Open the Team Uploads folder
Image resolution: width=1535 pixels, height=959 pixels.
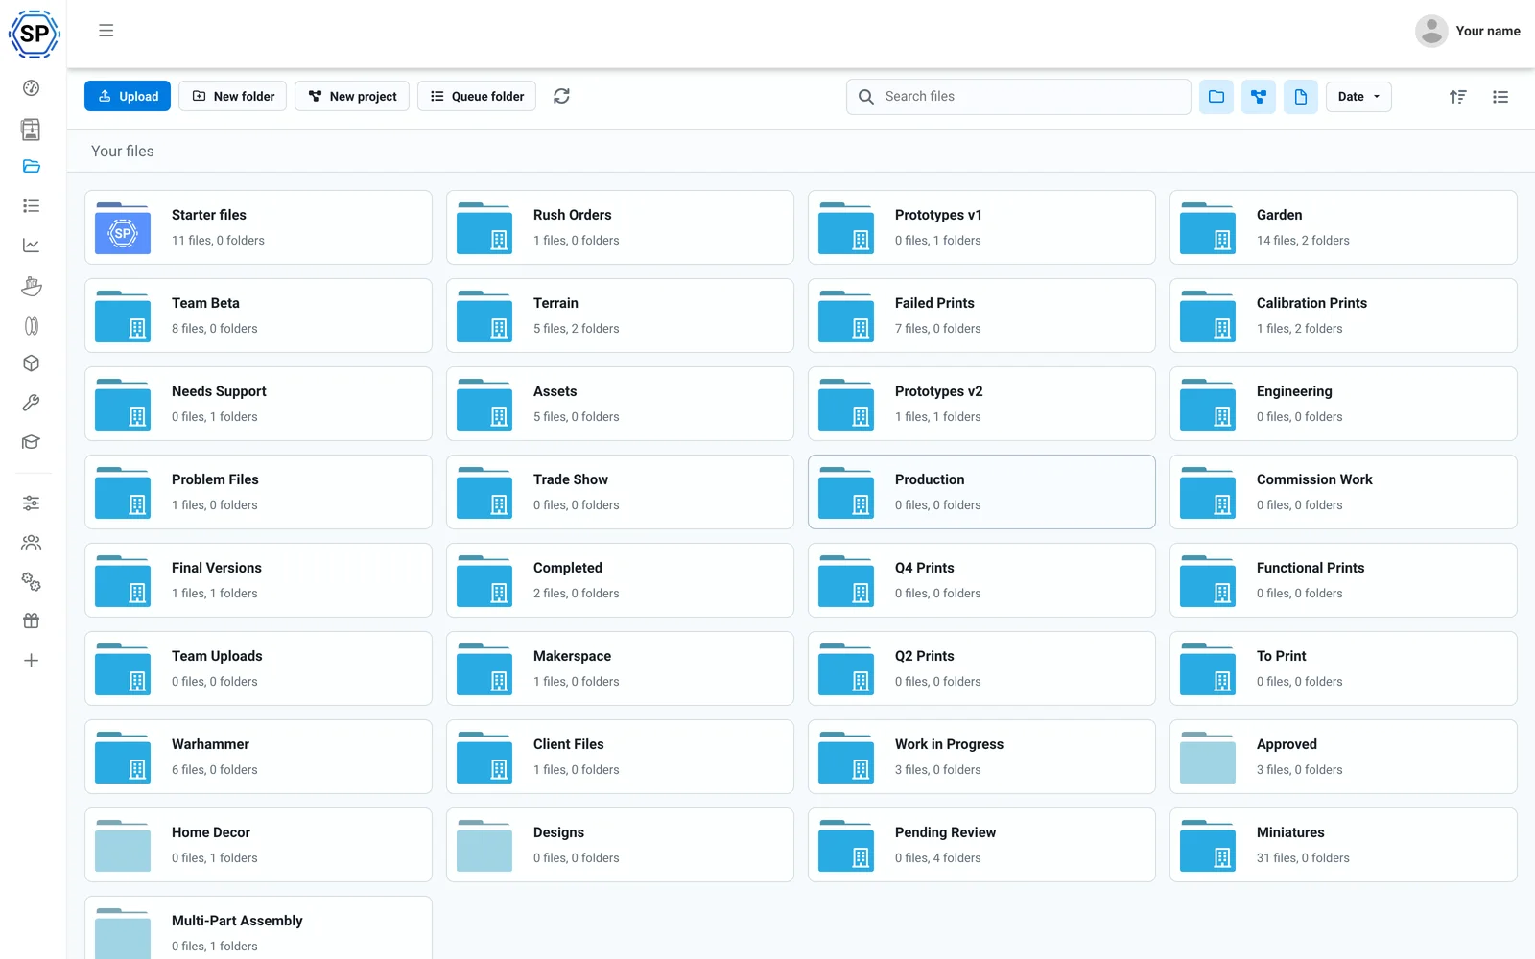(x=258, y=668)
